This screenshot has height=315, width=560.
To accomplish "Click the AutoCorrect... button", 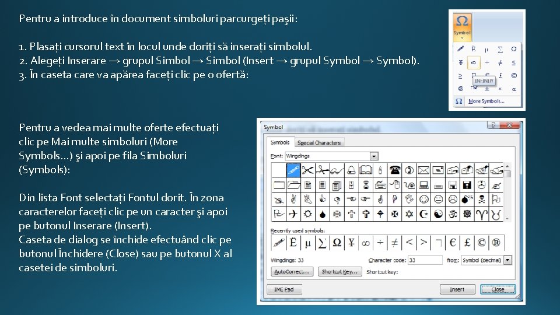I will point(292,272).
